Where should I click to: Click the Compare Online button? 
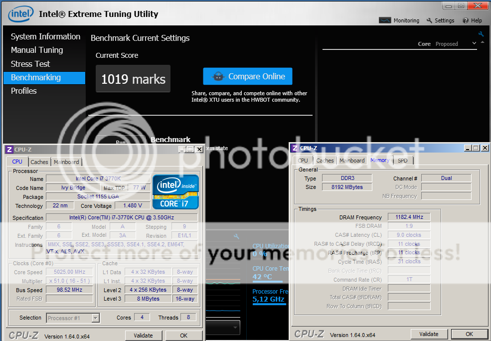[248, 76]
